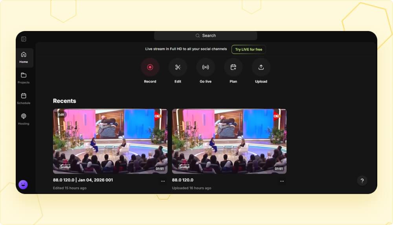393x225 pixels.
Task: Click the red Record icon
Action: click(150, 67)
